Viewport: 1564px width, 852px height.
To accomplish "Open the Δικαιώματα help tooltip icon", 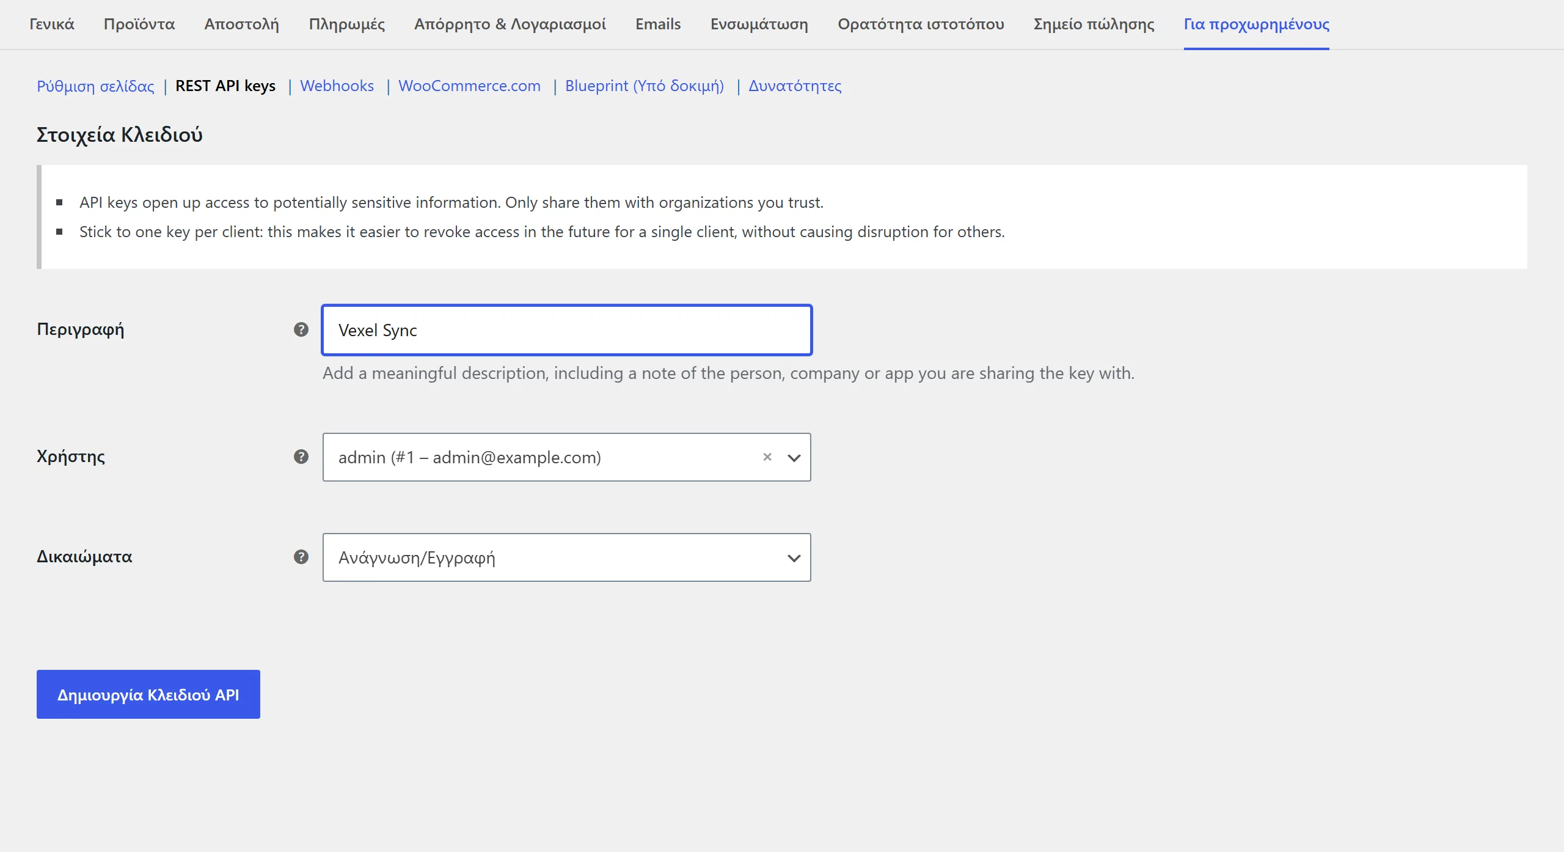I will 301,557.
